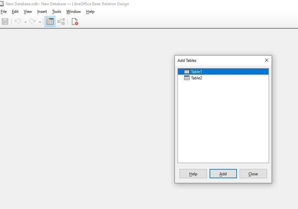Click the Undo arrow icon

pos(18,22)
